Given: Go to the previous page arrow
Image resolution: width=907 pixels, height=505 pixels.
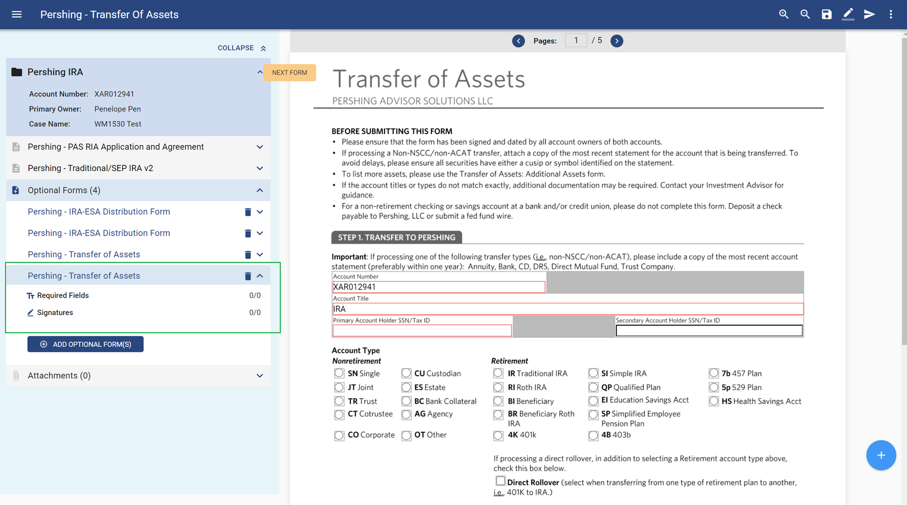Looking at the screenshot, I should (518, 41).
